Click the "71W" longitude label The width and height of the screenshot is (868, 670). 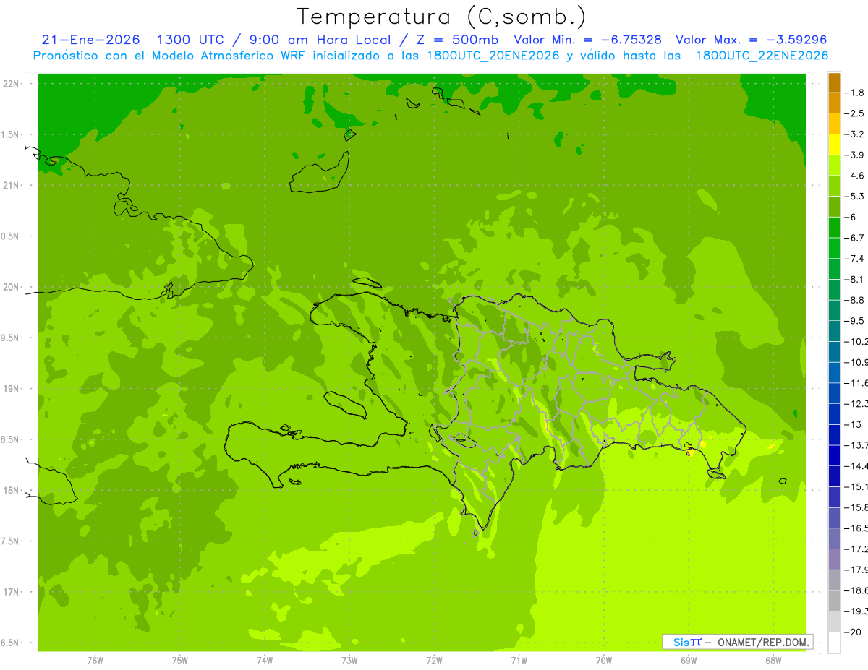[x=519, y=660]
